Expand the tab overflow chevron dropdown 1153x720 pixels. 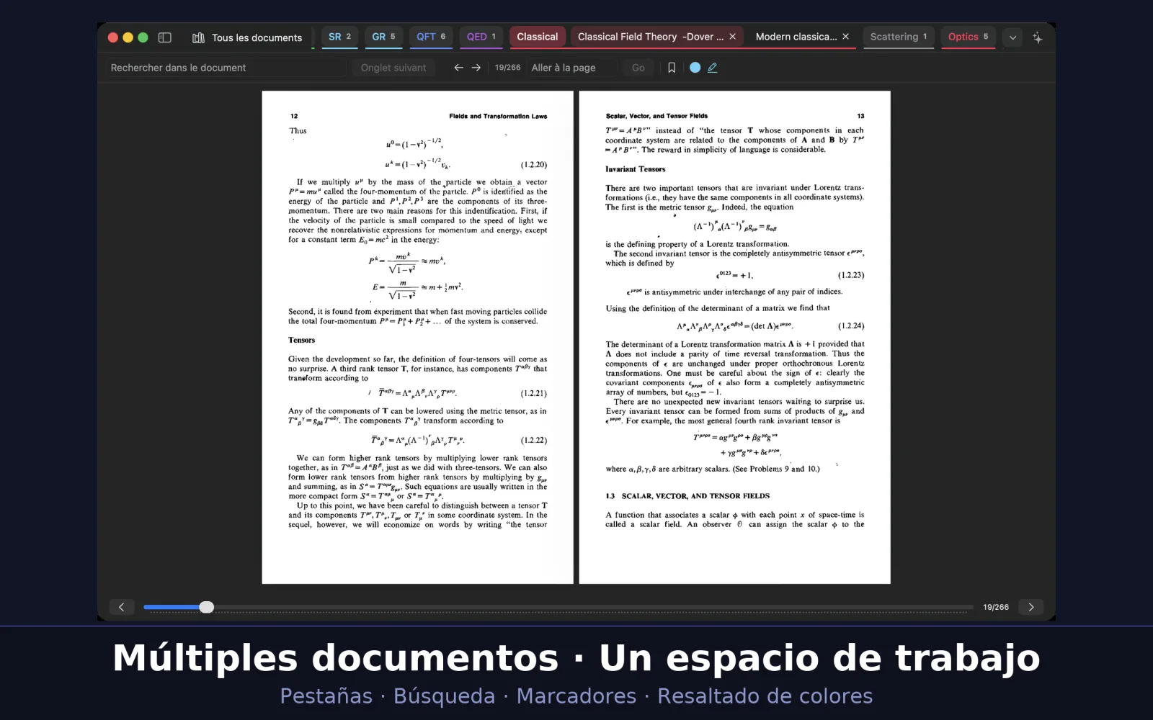(1012, 37)
